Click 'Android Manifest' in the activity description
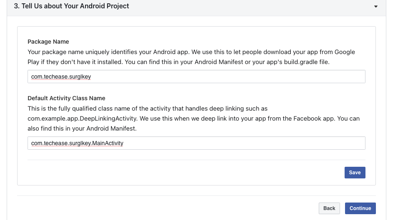This screenshot has width=393, height=220. tap(111, 129)
